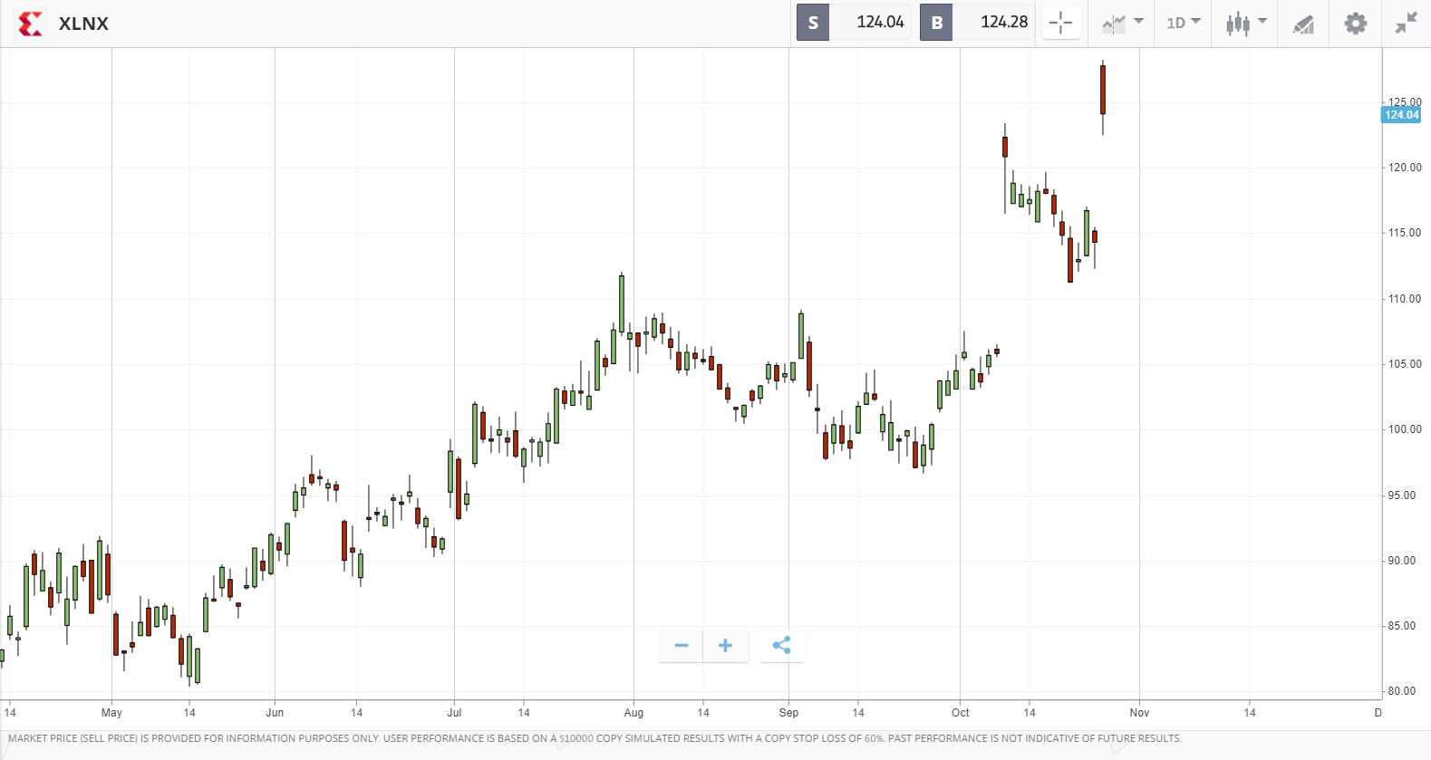Zoom out with the minus button
This screenshot has height=760, width=1431.
pyautogui.click(x=682, y=645)
